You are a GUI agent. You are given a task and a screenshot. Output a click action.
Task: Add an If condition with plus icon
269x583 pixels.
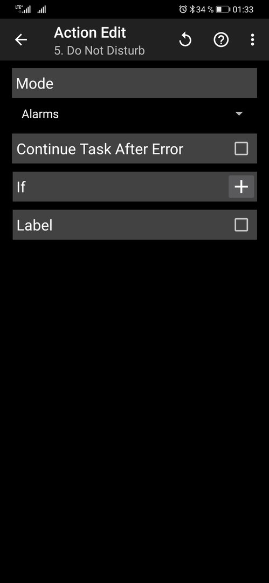[x=241, y=187]
